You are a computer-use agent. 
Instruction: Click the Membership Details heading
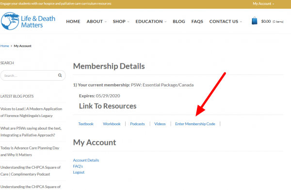(109, 66)
